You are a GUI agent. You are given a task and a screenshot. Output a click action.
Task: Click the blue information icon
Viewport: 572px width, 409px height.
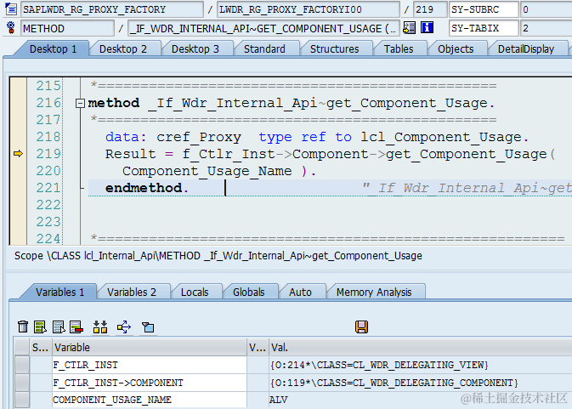tap(427, 28)
